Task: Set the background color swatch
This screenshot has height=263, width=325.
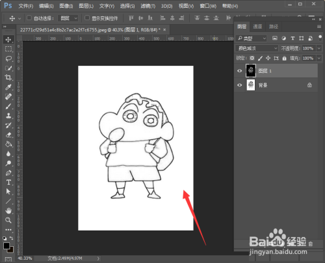Action: [x=11, y=250]
